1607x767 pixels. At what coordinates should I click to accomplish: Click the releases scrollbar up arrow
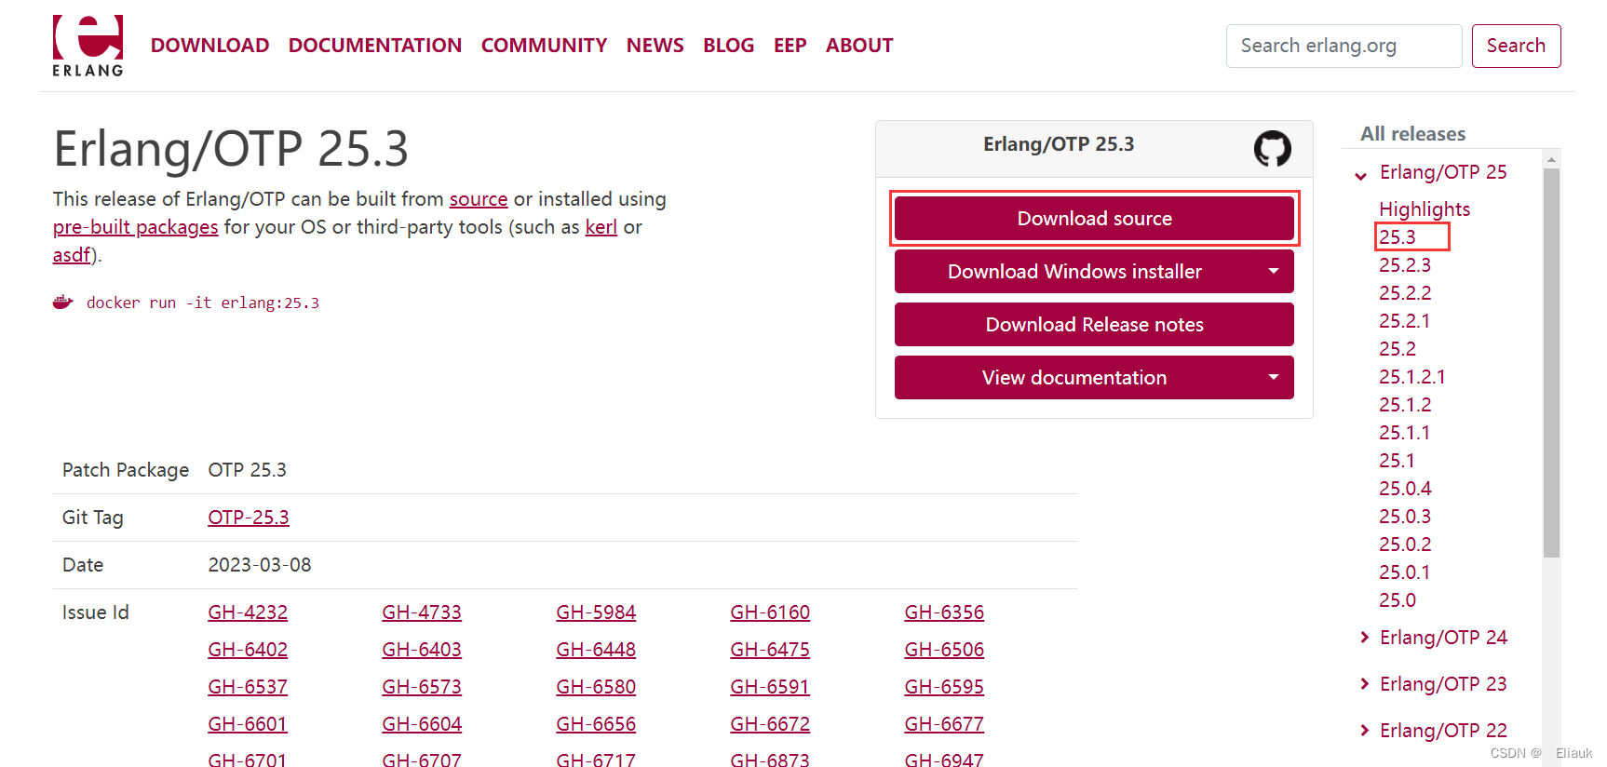[1551, 159]
